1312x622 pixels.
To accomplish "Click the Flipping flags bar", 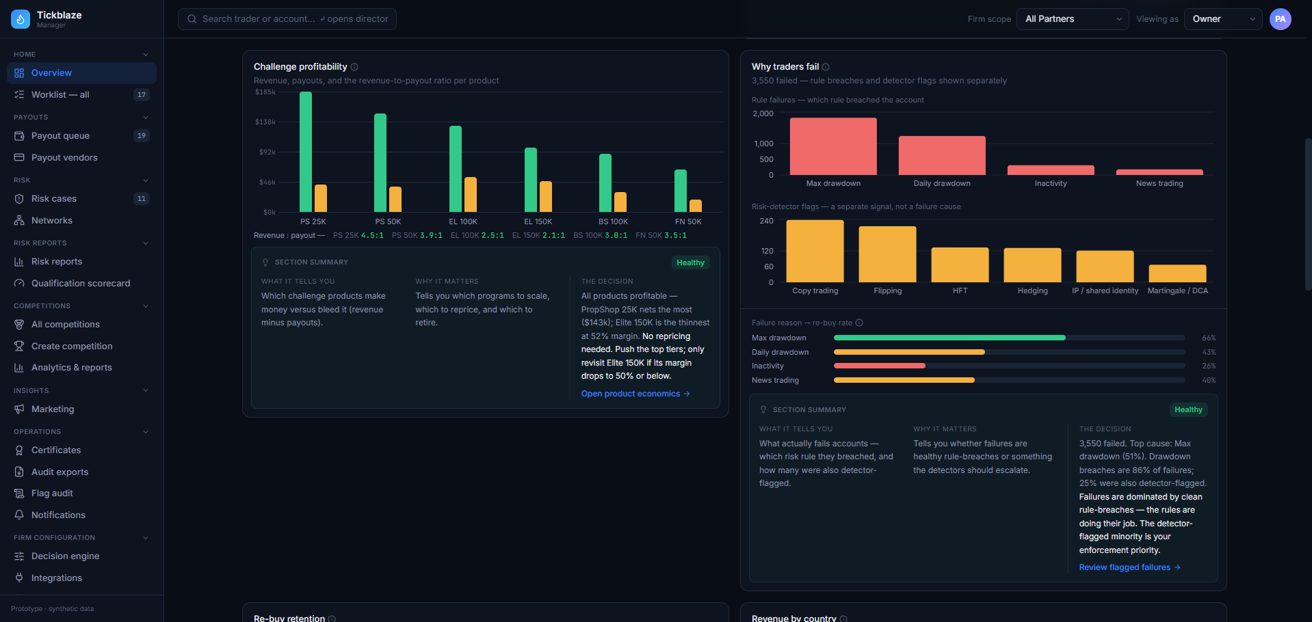I will coord(888,254).
